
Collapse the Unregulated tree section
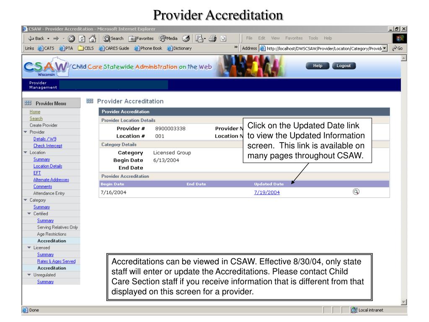point(29,275)
